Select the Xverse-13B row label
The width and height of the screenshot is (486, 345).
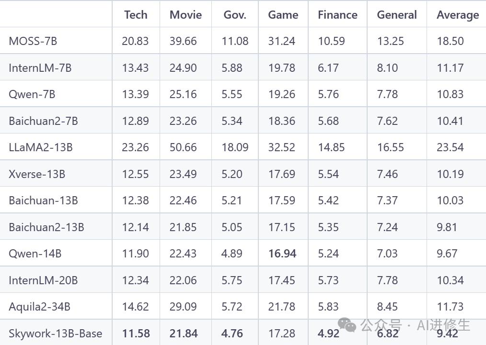[36, 174]
